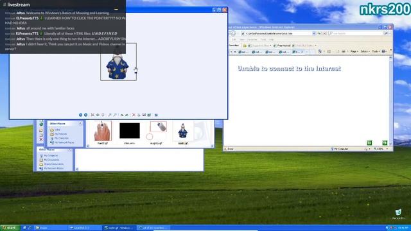
Task: Open Favorites button on IE favorites bar
Action: [x=234, y=46]
